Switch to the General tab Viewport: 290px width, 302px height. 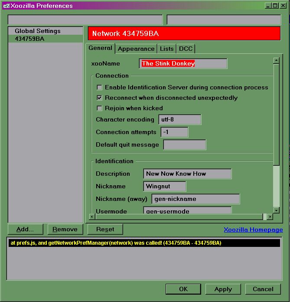100,48
